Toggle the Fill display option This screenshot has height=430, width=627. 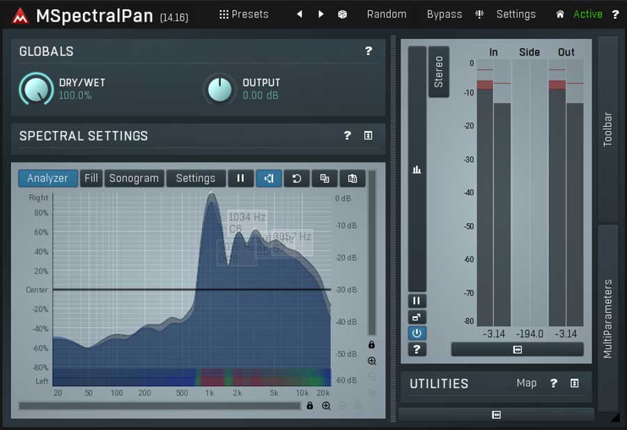pos(91,178)
